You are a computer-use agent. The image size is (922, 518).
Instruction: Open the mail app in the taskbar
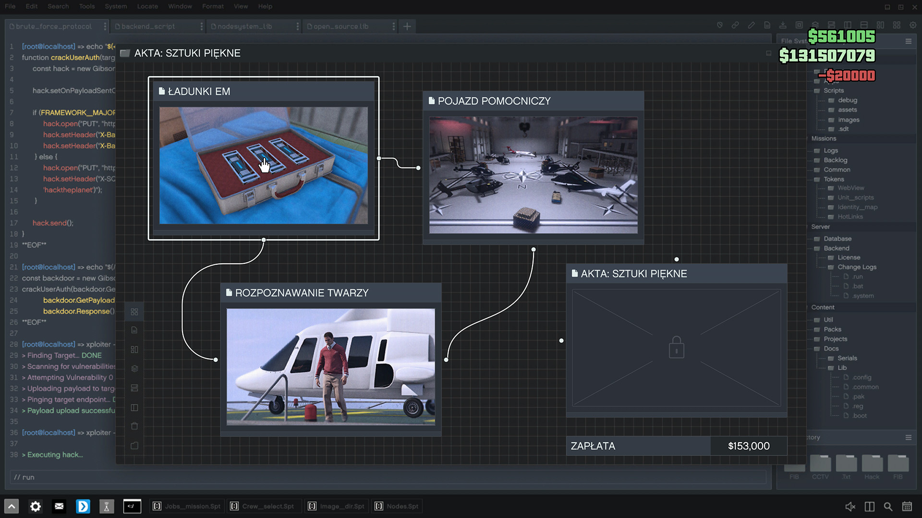click(x=59, y=506)
